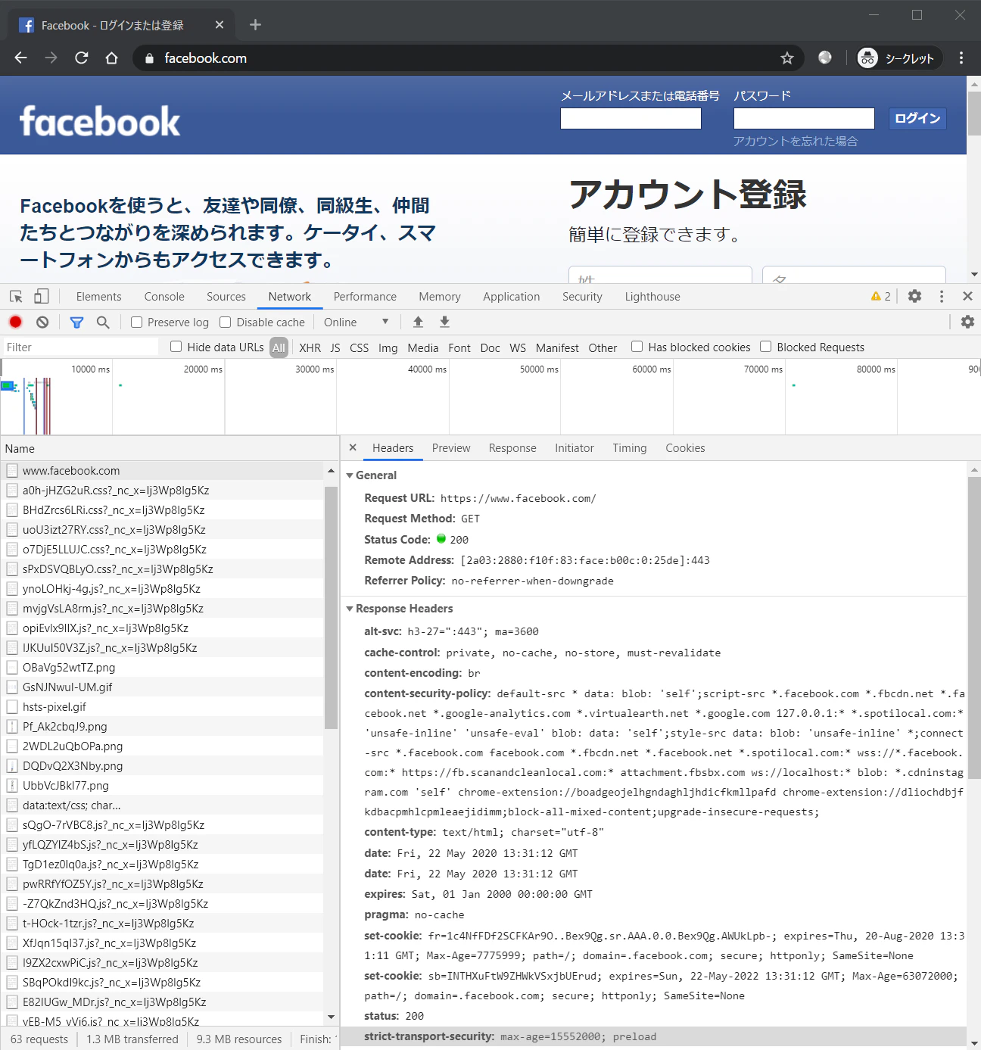
Task: Clear the network log
Action: 42,322
